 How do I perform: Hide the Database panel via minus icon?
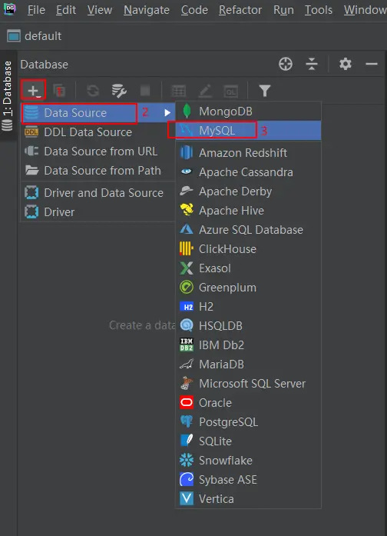372,64
